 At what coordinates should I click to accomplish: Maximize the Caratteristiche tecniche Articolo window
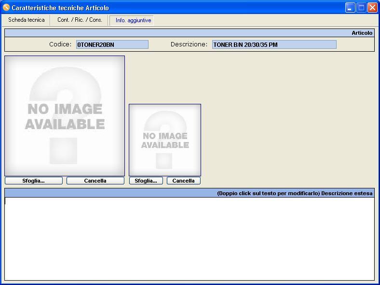coord(361,8)
